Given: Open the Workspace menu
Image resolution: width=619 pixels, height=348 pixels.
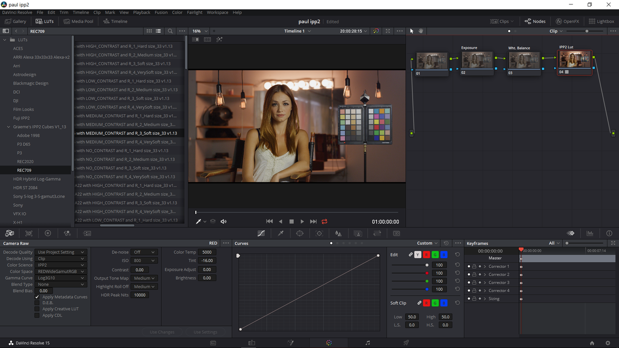Looking at the screenshot, I should (218, 13).
